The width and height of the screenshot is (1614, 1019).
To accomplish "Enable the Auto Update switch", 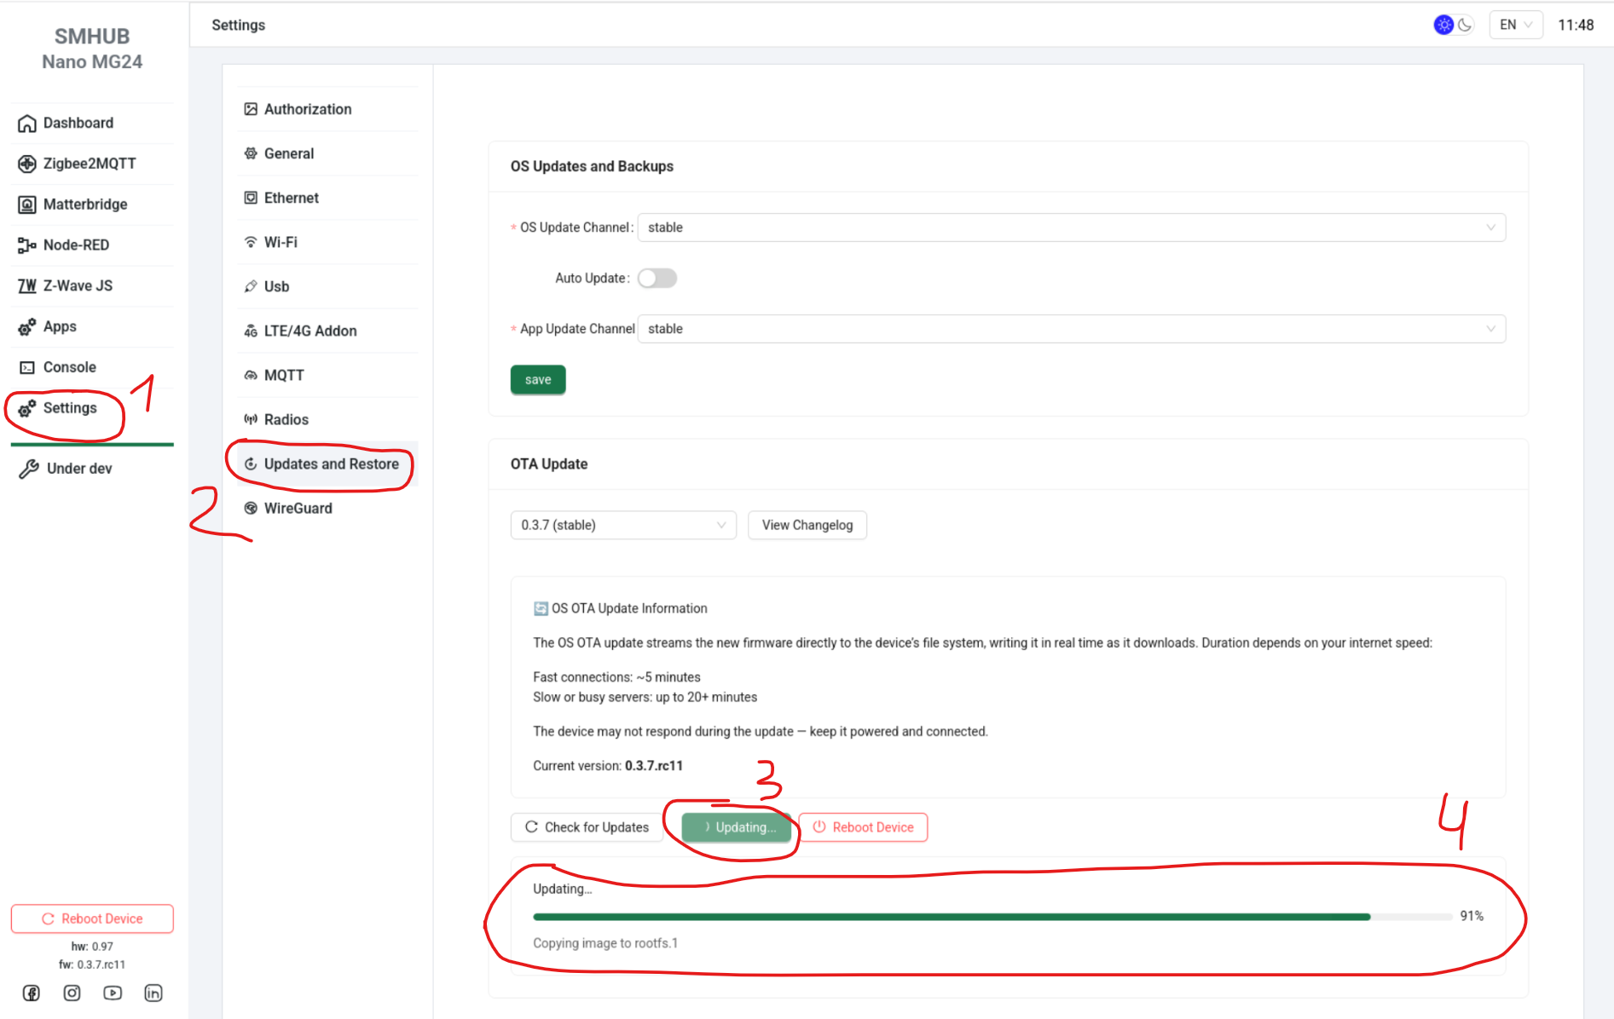I will coord(657,279).
